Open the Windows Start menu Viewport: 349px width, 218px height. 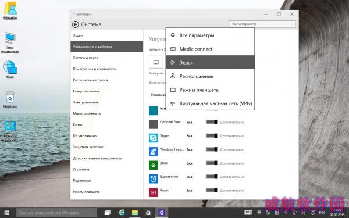6,213
